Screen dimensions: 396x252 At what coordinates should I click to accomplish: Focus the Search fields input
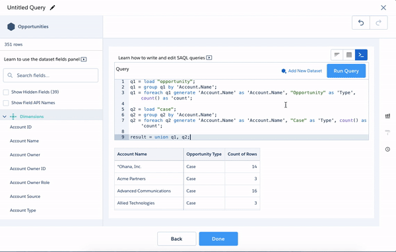coord(51,75)
